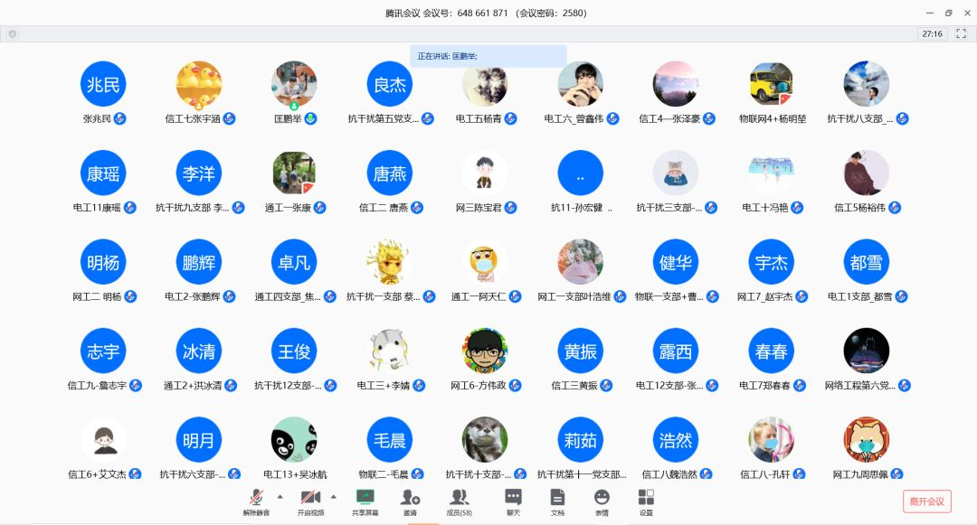Click the 电工11康瑶 participant avatar

[x=103, y=173]
